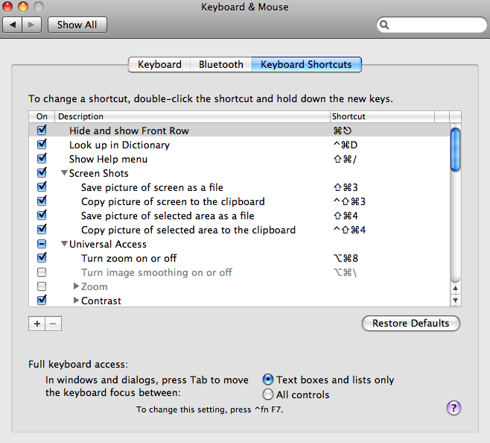Viewport: 490px width, 443px height.
Task: Toggle the Screen Shots group checkbox
Action: coord(42,172)
